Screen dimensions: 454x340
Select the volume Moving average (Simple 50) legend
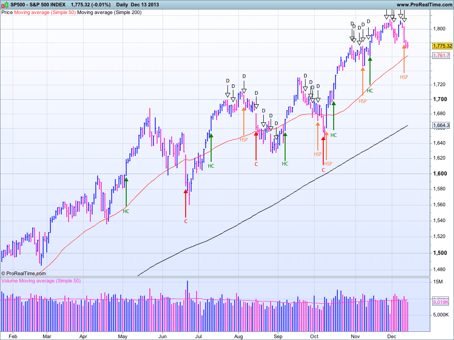(50, 281)
